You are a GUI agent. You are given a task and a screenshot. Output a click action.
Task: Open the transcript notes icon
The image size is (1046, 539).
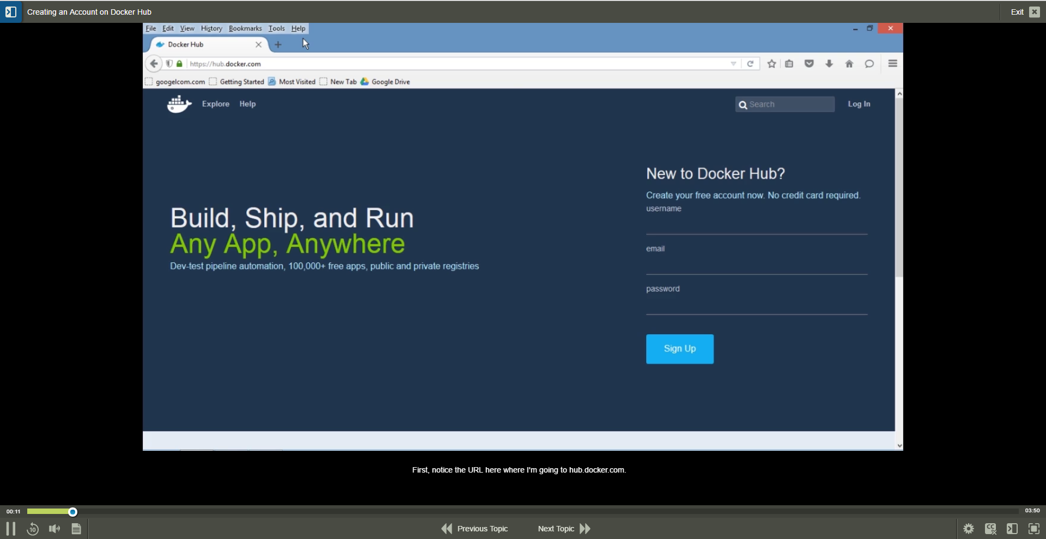pos(76,529)
